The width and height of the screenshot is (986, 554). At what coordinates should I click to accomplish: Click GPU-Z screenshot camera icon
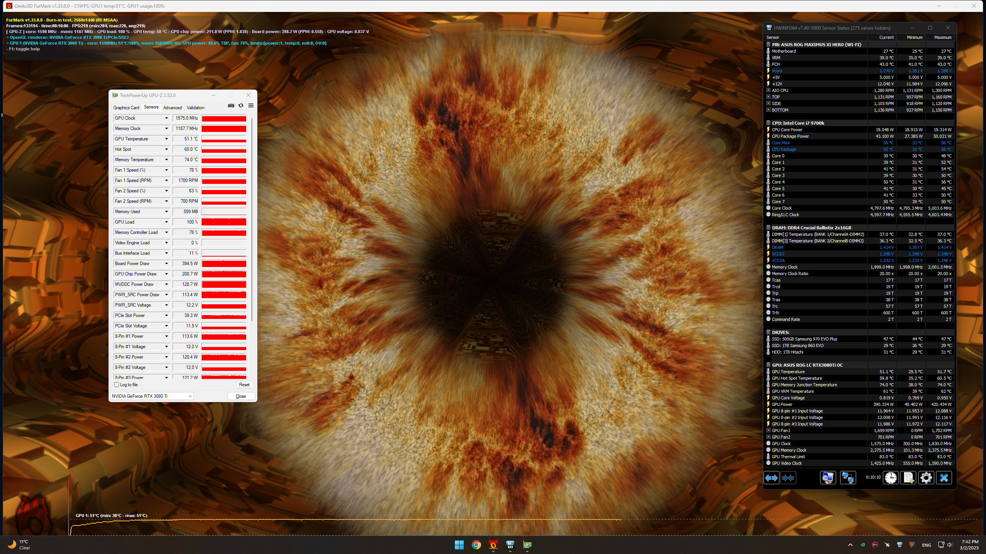231,105
